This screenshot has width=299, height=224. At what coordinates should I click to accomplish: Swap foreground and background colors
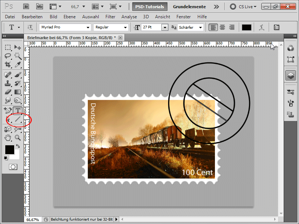point(18,146)
